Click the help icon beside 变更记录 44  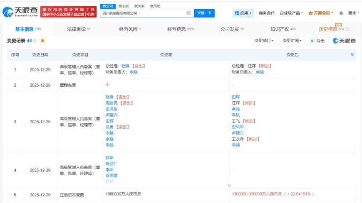click(35, 41)
